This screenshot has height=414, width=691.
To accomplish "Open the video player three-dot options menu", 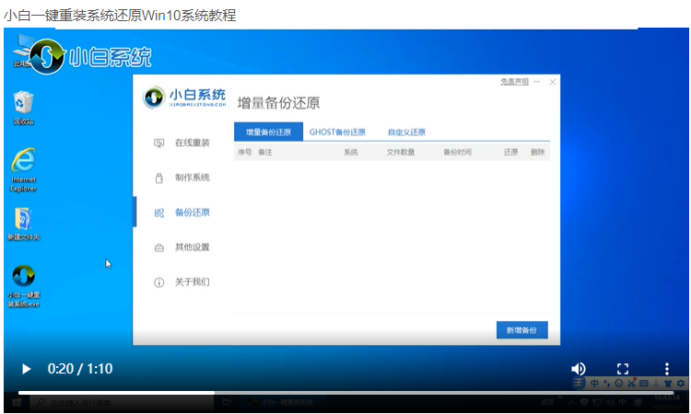I will [x=667, y=369].
